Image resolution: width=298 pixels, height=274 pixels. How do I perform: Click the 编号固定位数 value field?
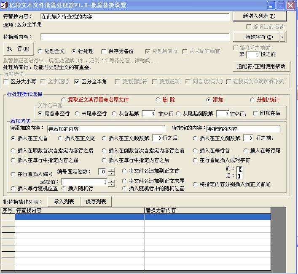[102, 172]
